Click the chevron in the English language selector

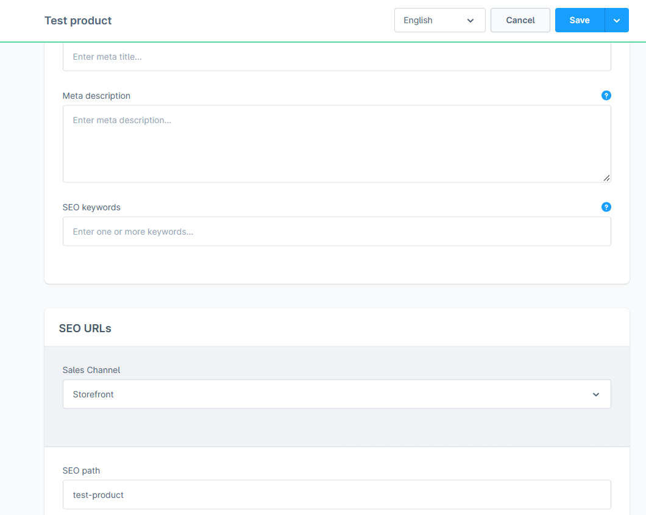[470, 20]
